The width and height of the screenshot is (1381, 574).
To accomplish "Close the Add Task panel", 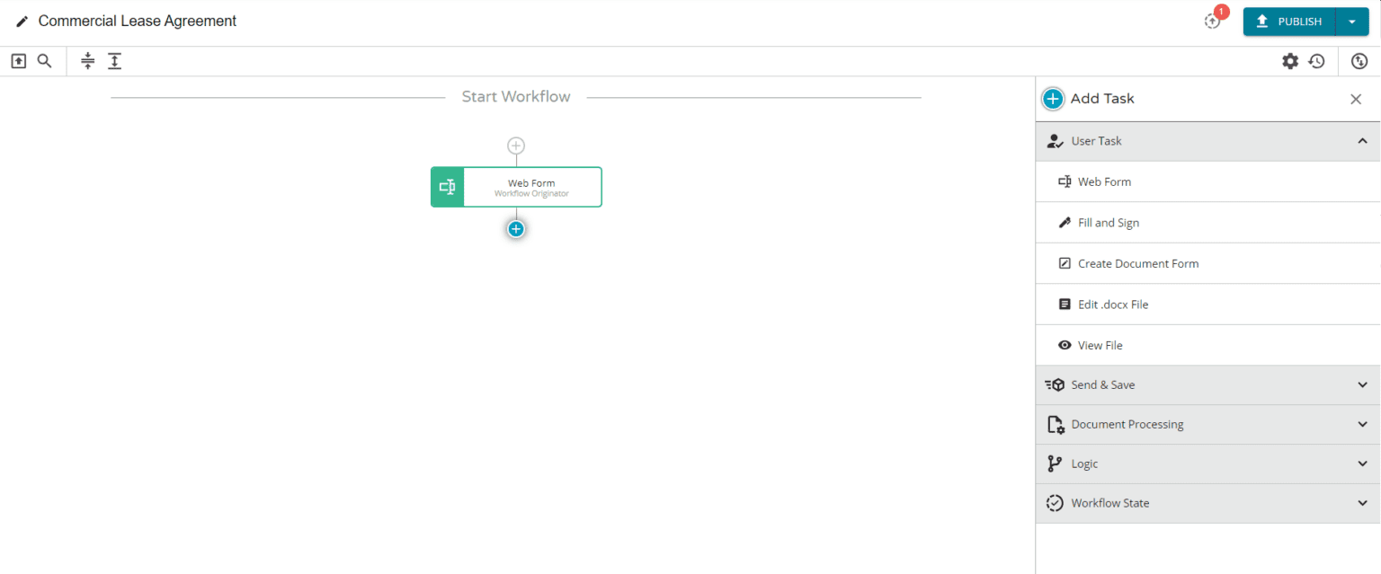I will click(x=1355, y=99).
